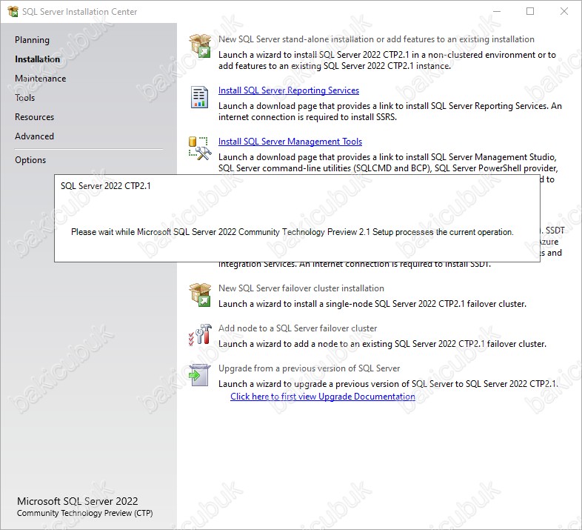Click the add node wizard description text

coord(382,344)
